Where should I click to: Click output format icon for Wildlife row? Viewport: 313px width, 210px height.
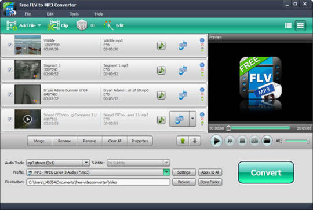point(183,46)
